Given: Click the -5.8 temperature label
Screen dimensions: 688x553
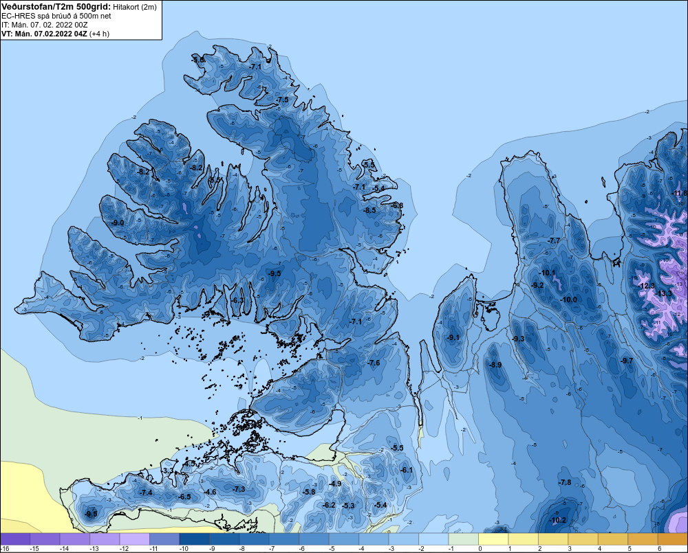Looking at the screenshot, I should [x=309, y=492].
